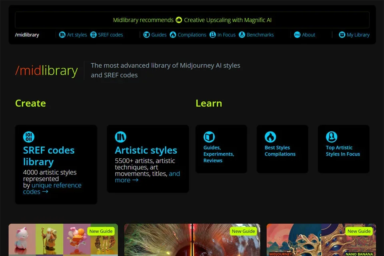Click the In Focus portrait icon in navbar
This screenshot has height=256, width=384.
click(x=212, y=35)
